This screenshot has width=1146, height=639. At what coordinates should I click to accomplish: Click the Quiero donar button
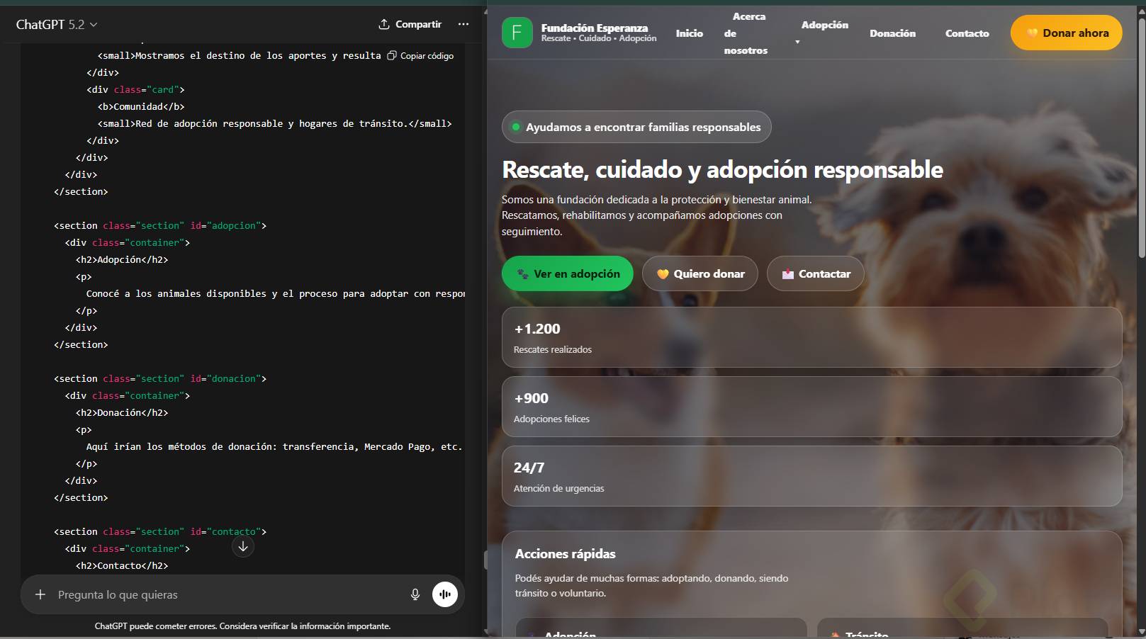coord(700,273)
